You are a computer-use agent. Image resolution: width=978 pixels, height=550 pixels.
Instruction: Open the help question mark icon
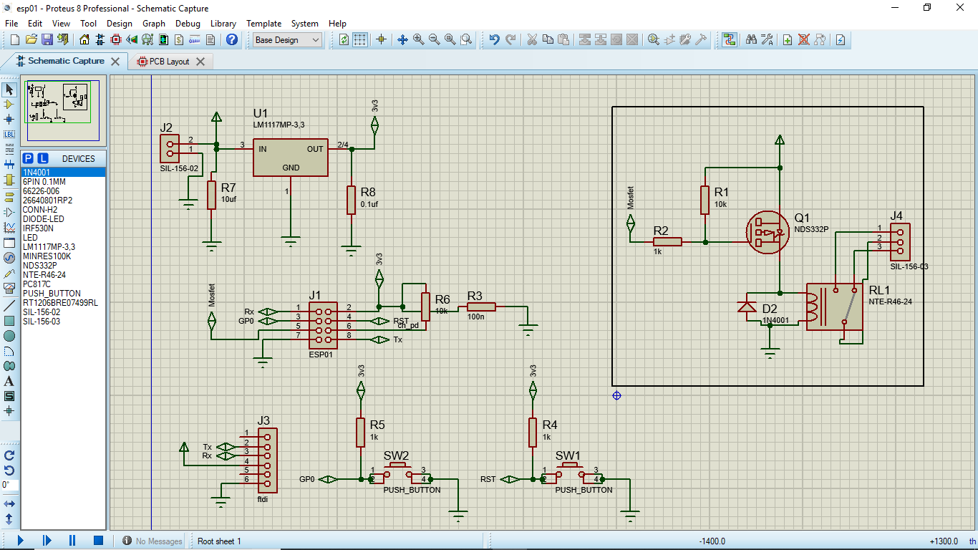click(x=232, y=40)
